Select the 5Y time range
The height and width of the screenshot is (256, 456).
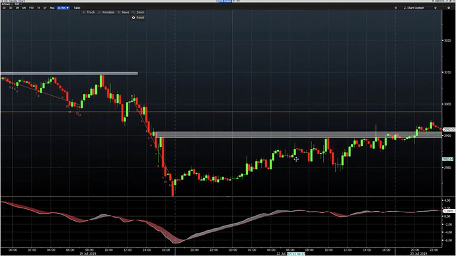[x=45, y=8]
